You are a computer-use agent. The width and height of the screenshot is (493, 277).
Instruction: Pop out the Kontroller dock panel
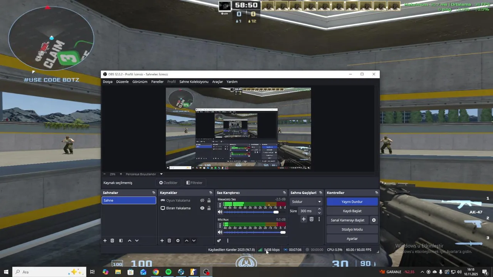click(376, 193)
